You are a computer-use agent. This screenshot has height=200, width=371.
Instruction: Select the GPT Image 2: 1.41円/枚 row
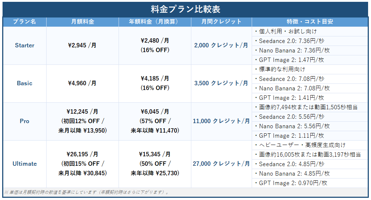click(310, 98)
